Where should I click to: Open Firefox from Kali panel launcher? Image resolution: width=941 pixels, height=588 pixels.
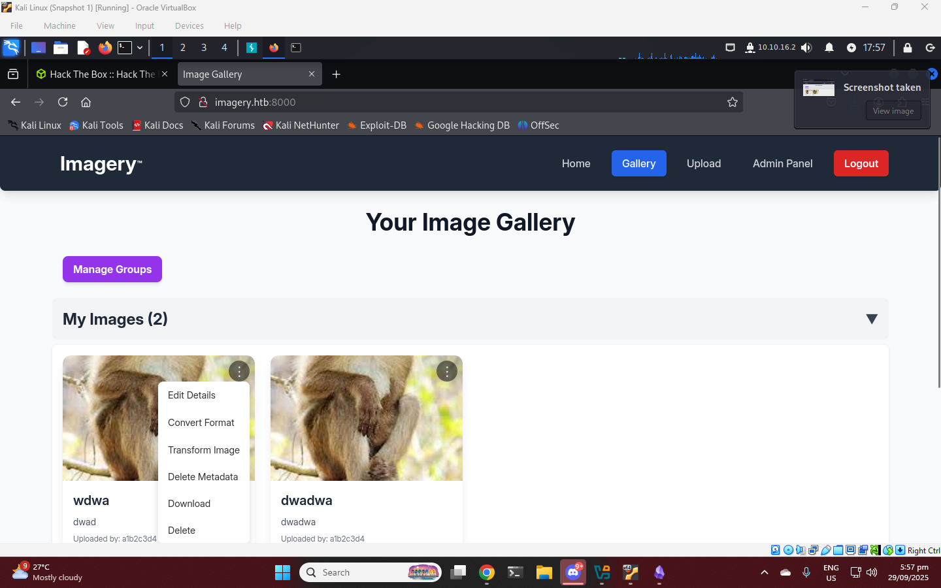[x=105, y=48]
